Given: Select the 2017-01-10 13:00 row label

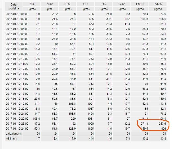Looking at the screenshot, I should (17, 74).
